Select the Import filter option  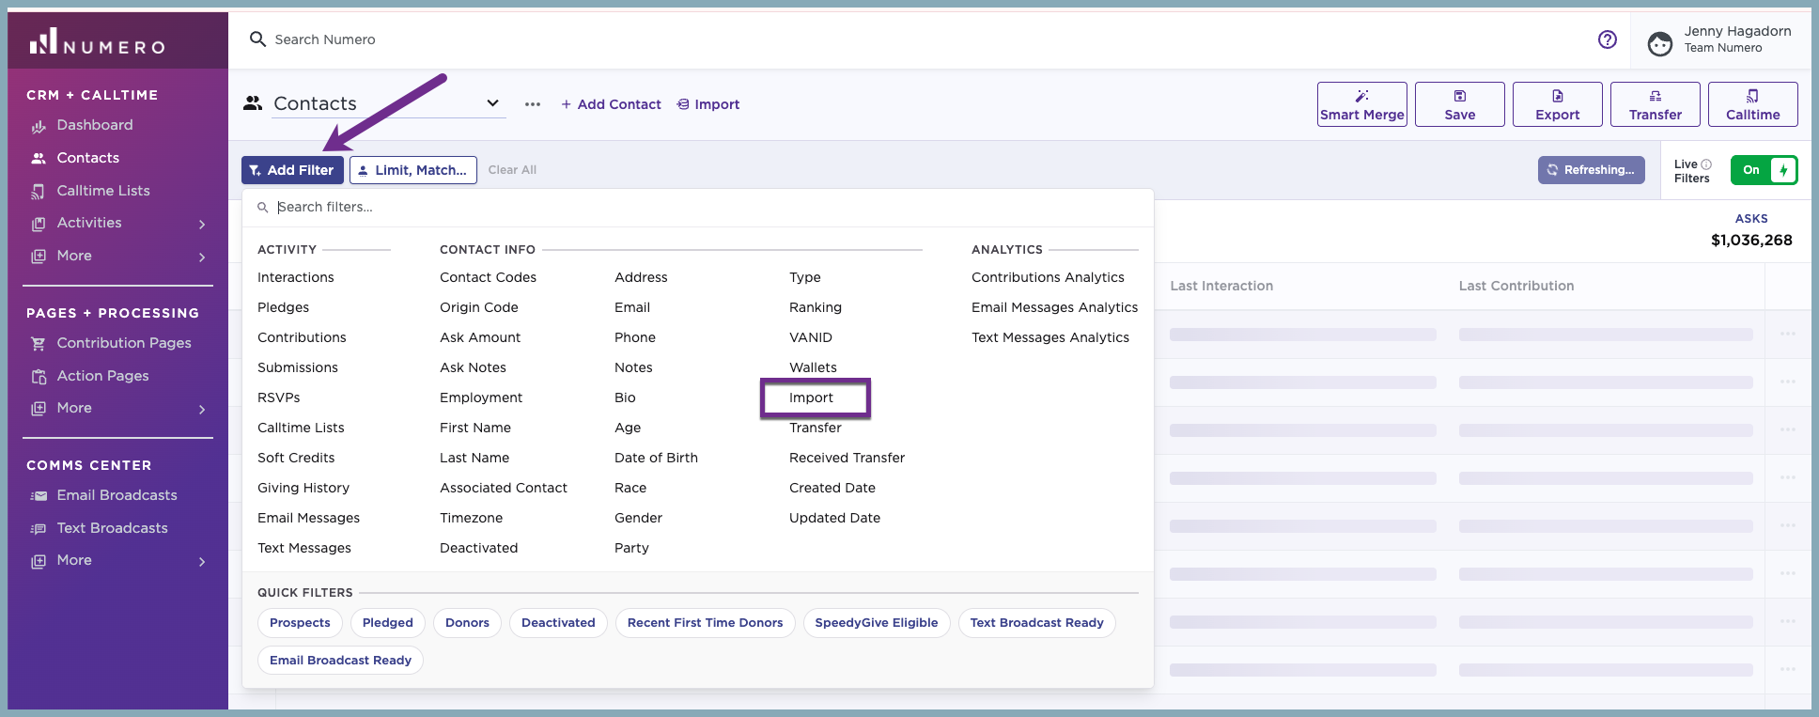coord(811,397)
